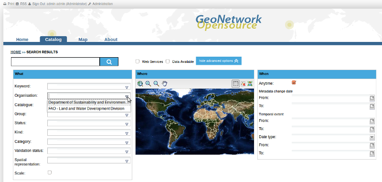Click the Temporal extent From field

(x=330, y=121)
